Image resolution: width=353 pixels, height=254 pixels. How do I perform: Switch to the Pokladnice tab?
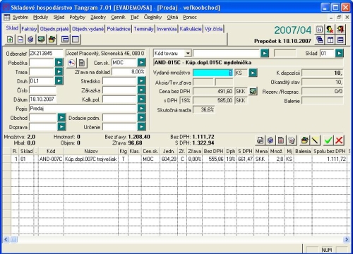click(119, 29)
